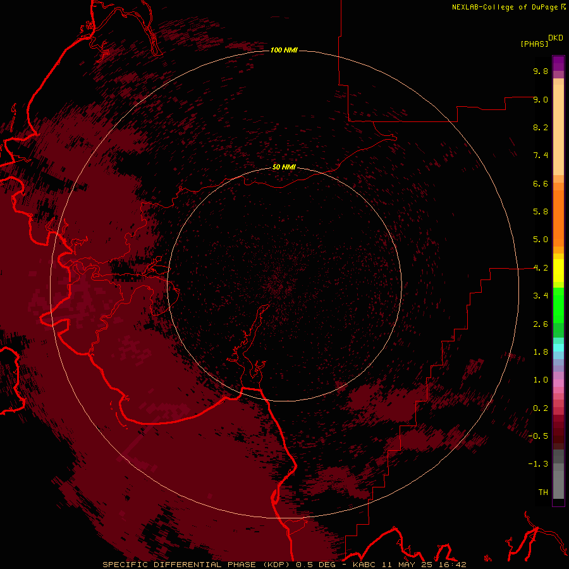Click the 3.4 value on the color scale
Viewport: 569px width, 569px height.
point(541,296)
